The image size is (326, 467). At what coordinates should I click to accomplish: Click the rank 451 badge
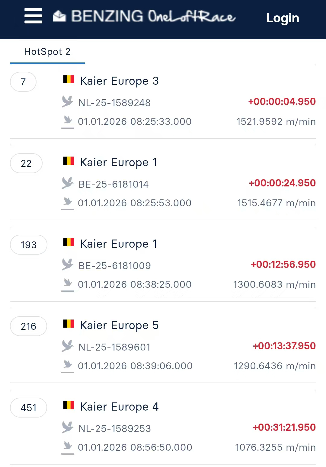point(28,408)
